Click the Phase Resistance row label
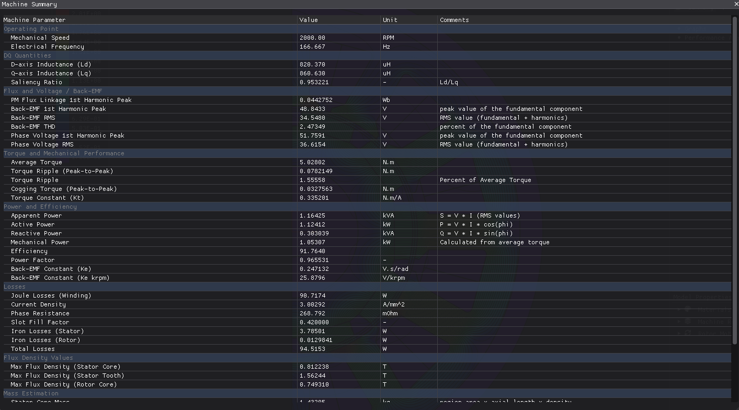This screenshot has width=739, height=410. pyautogui.click(x=40, y=313)
